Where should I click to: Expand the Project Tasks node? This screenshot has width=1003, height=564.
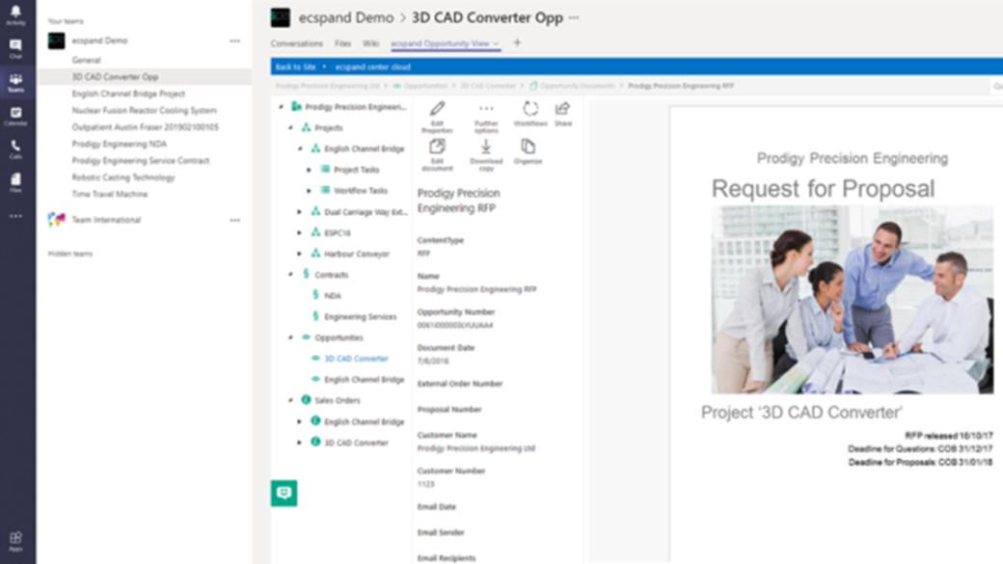point(309,170)
